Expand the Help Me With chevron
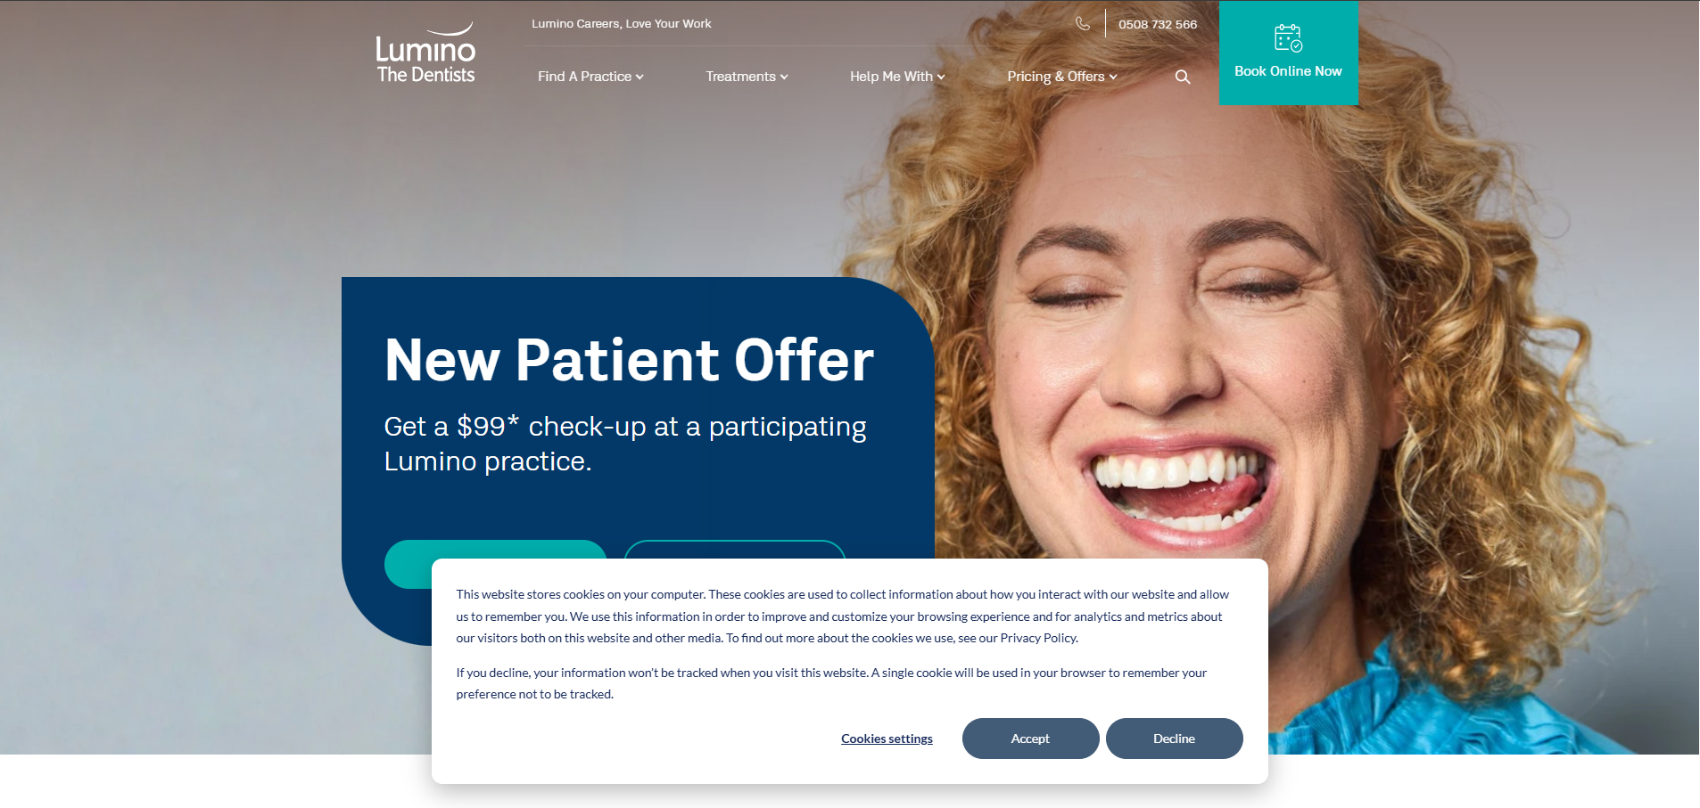Image resolution: width=1700 pixels, height=808 pixels. (941, 78)
